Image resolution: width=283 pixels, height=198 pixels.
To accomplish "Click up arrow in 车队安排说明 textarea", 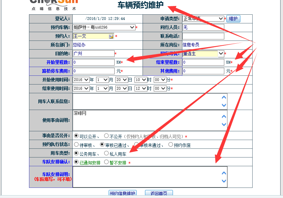I will click(224, 173).
